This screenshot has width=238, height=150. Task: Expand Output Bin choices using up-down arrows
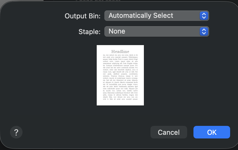(x=204, y=16)
